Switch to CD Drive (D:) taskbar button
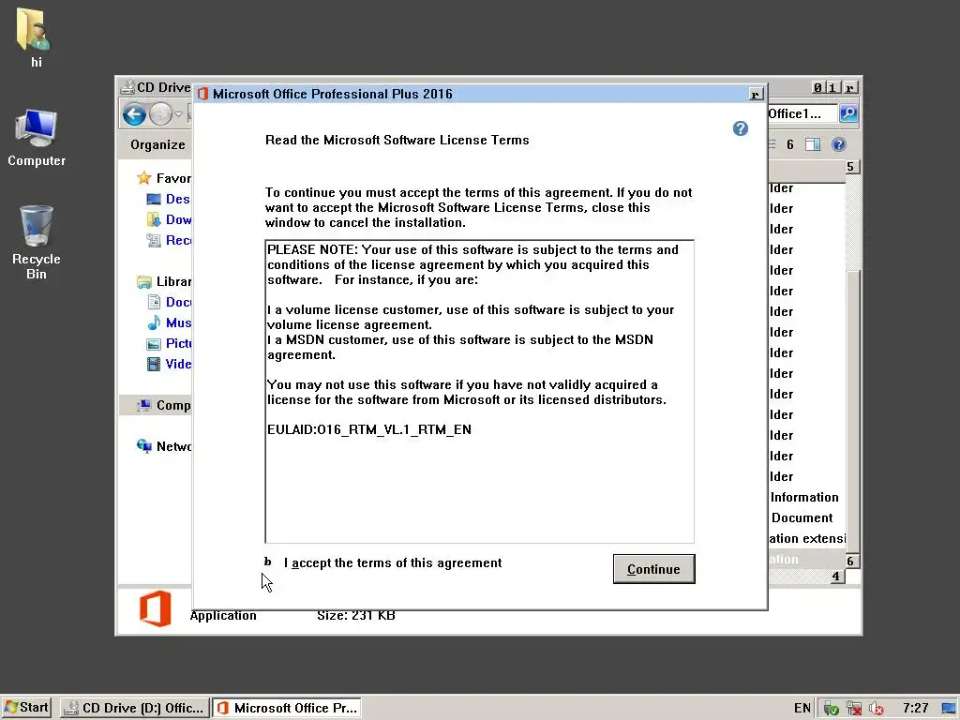960x720 pixels. (x=135, y=708)
